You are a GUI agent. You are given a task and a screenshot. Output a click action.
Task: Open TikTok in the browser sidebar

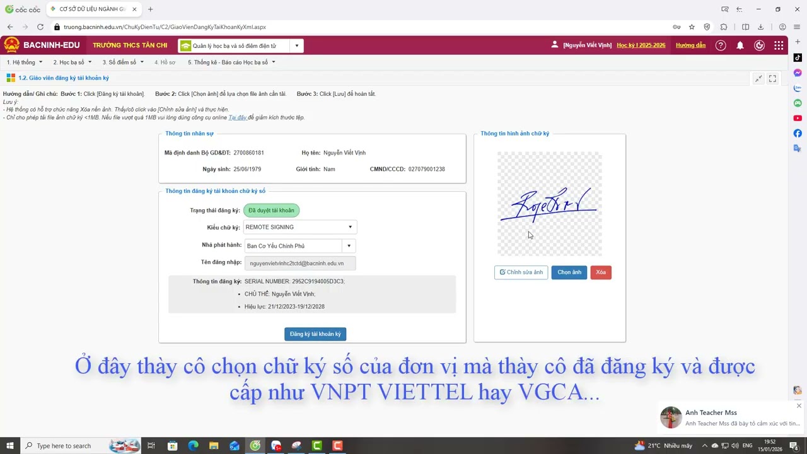(x=798, y=57)
